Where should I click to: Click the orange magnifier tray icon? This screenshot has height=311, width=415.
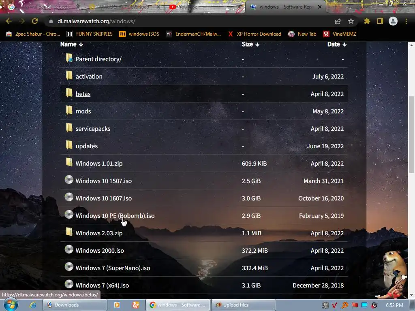pos(345,305)
